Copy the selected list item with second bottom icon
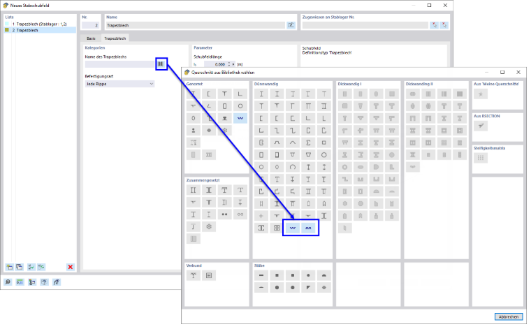531x329 pixels. pos(20,267)
